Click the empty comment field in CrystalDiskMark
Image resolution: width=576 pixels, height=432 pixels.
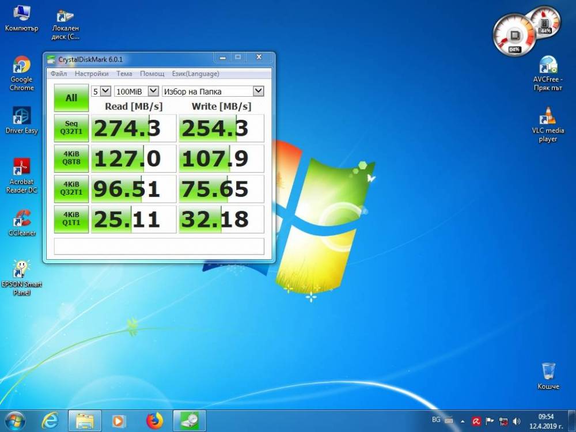pyautogui.click(x=159, y=246)
